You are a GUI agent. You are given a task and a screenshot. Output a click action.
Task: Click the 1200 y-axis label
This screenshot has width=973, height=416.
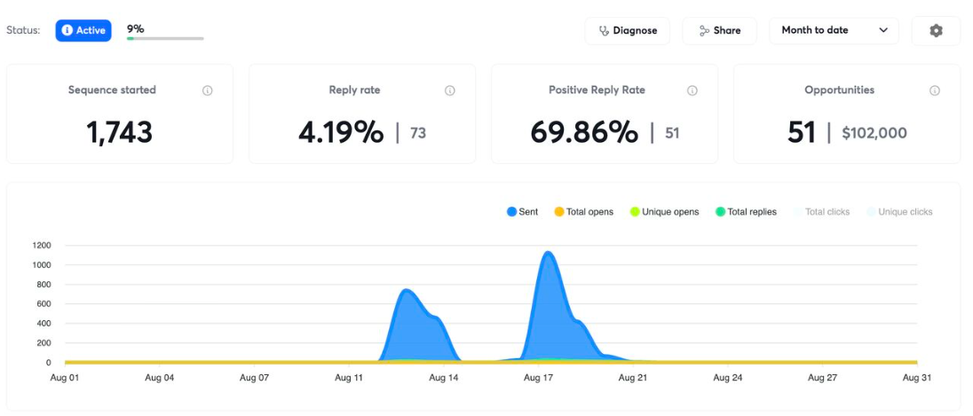coord(41,246)
